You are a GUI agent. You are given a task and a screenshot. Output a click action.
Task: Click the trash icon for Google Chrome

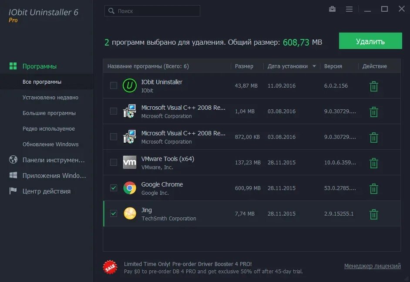pos(373,188)
